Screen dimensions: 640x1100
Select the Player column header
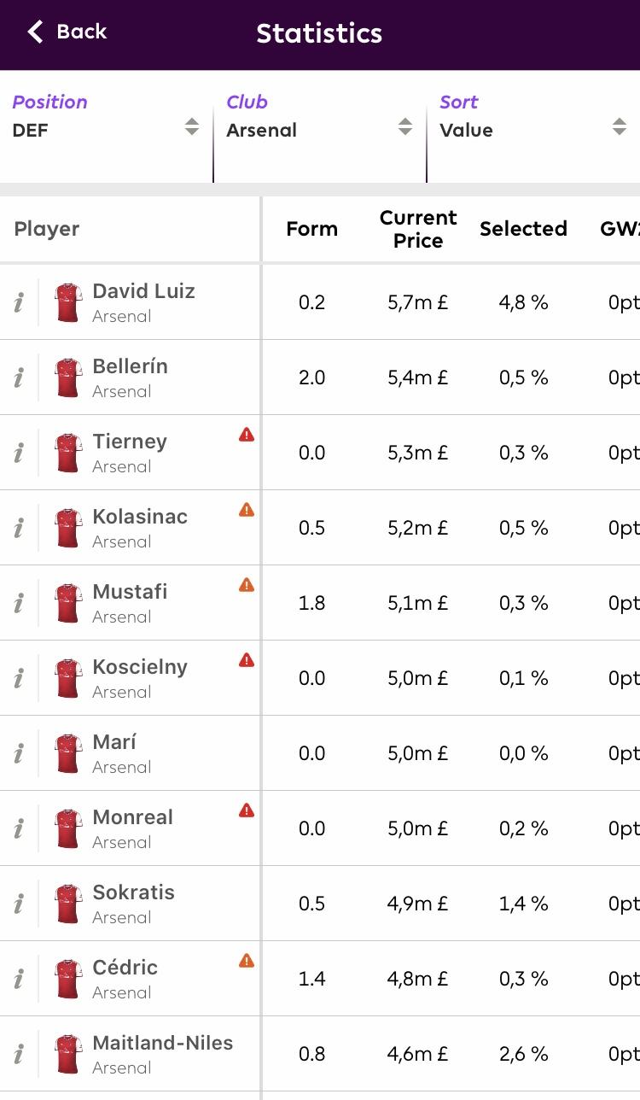pos(47,229)
